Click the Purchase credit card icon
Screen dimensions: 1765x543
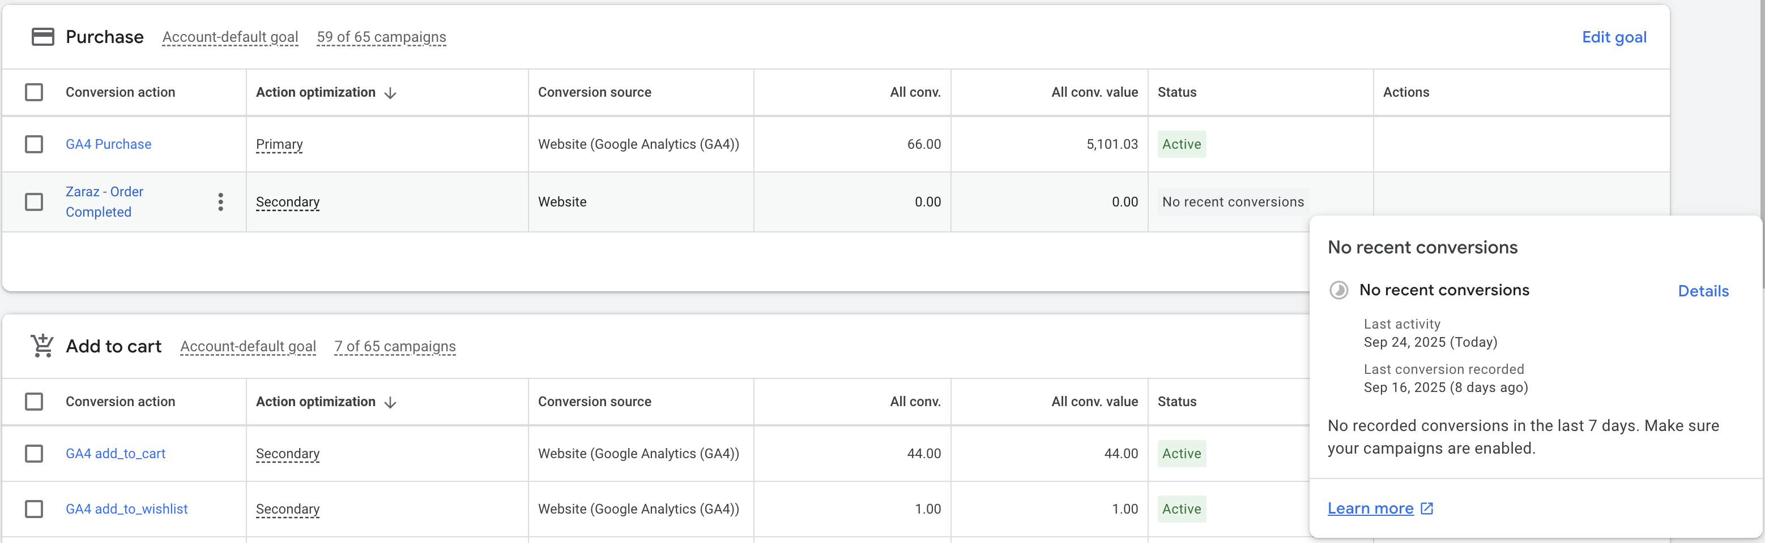click(x=42, y=37)
